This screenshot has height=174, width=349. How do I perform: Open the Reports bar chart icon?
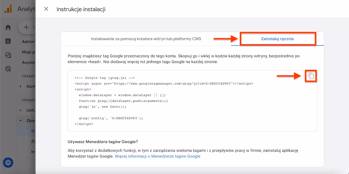(x=8, y=41)
